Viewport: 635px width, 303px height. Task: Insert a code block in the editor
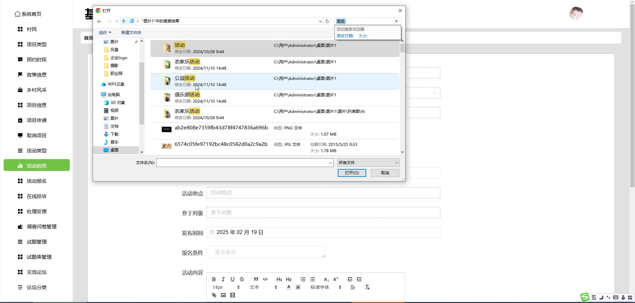(x=265, y=279)
